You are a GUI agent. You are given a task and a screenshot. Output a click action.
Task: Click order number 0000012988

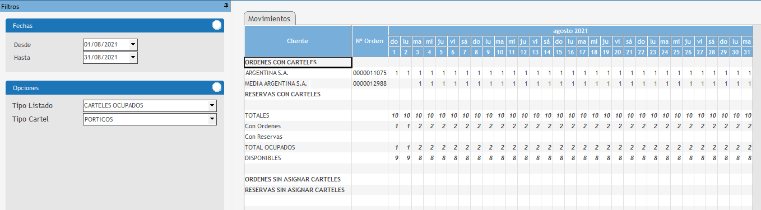370,83
